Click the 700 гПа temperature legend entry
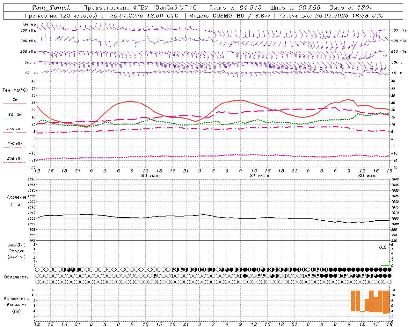408x327 pixels. (x=15, y=144)
